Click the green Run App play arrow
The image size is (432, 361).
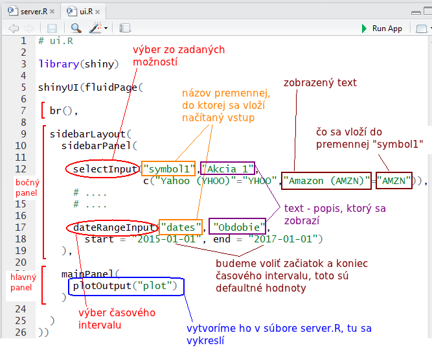coord(364,29)
